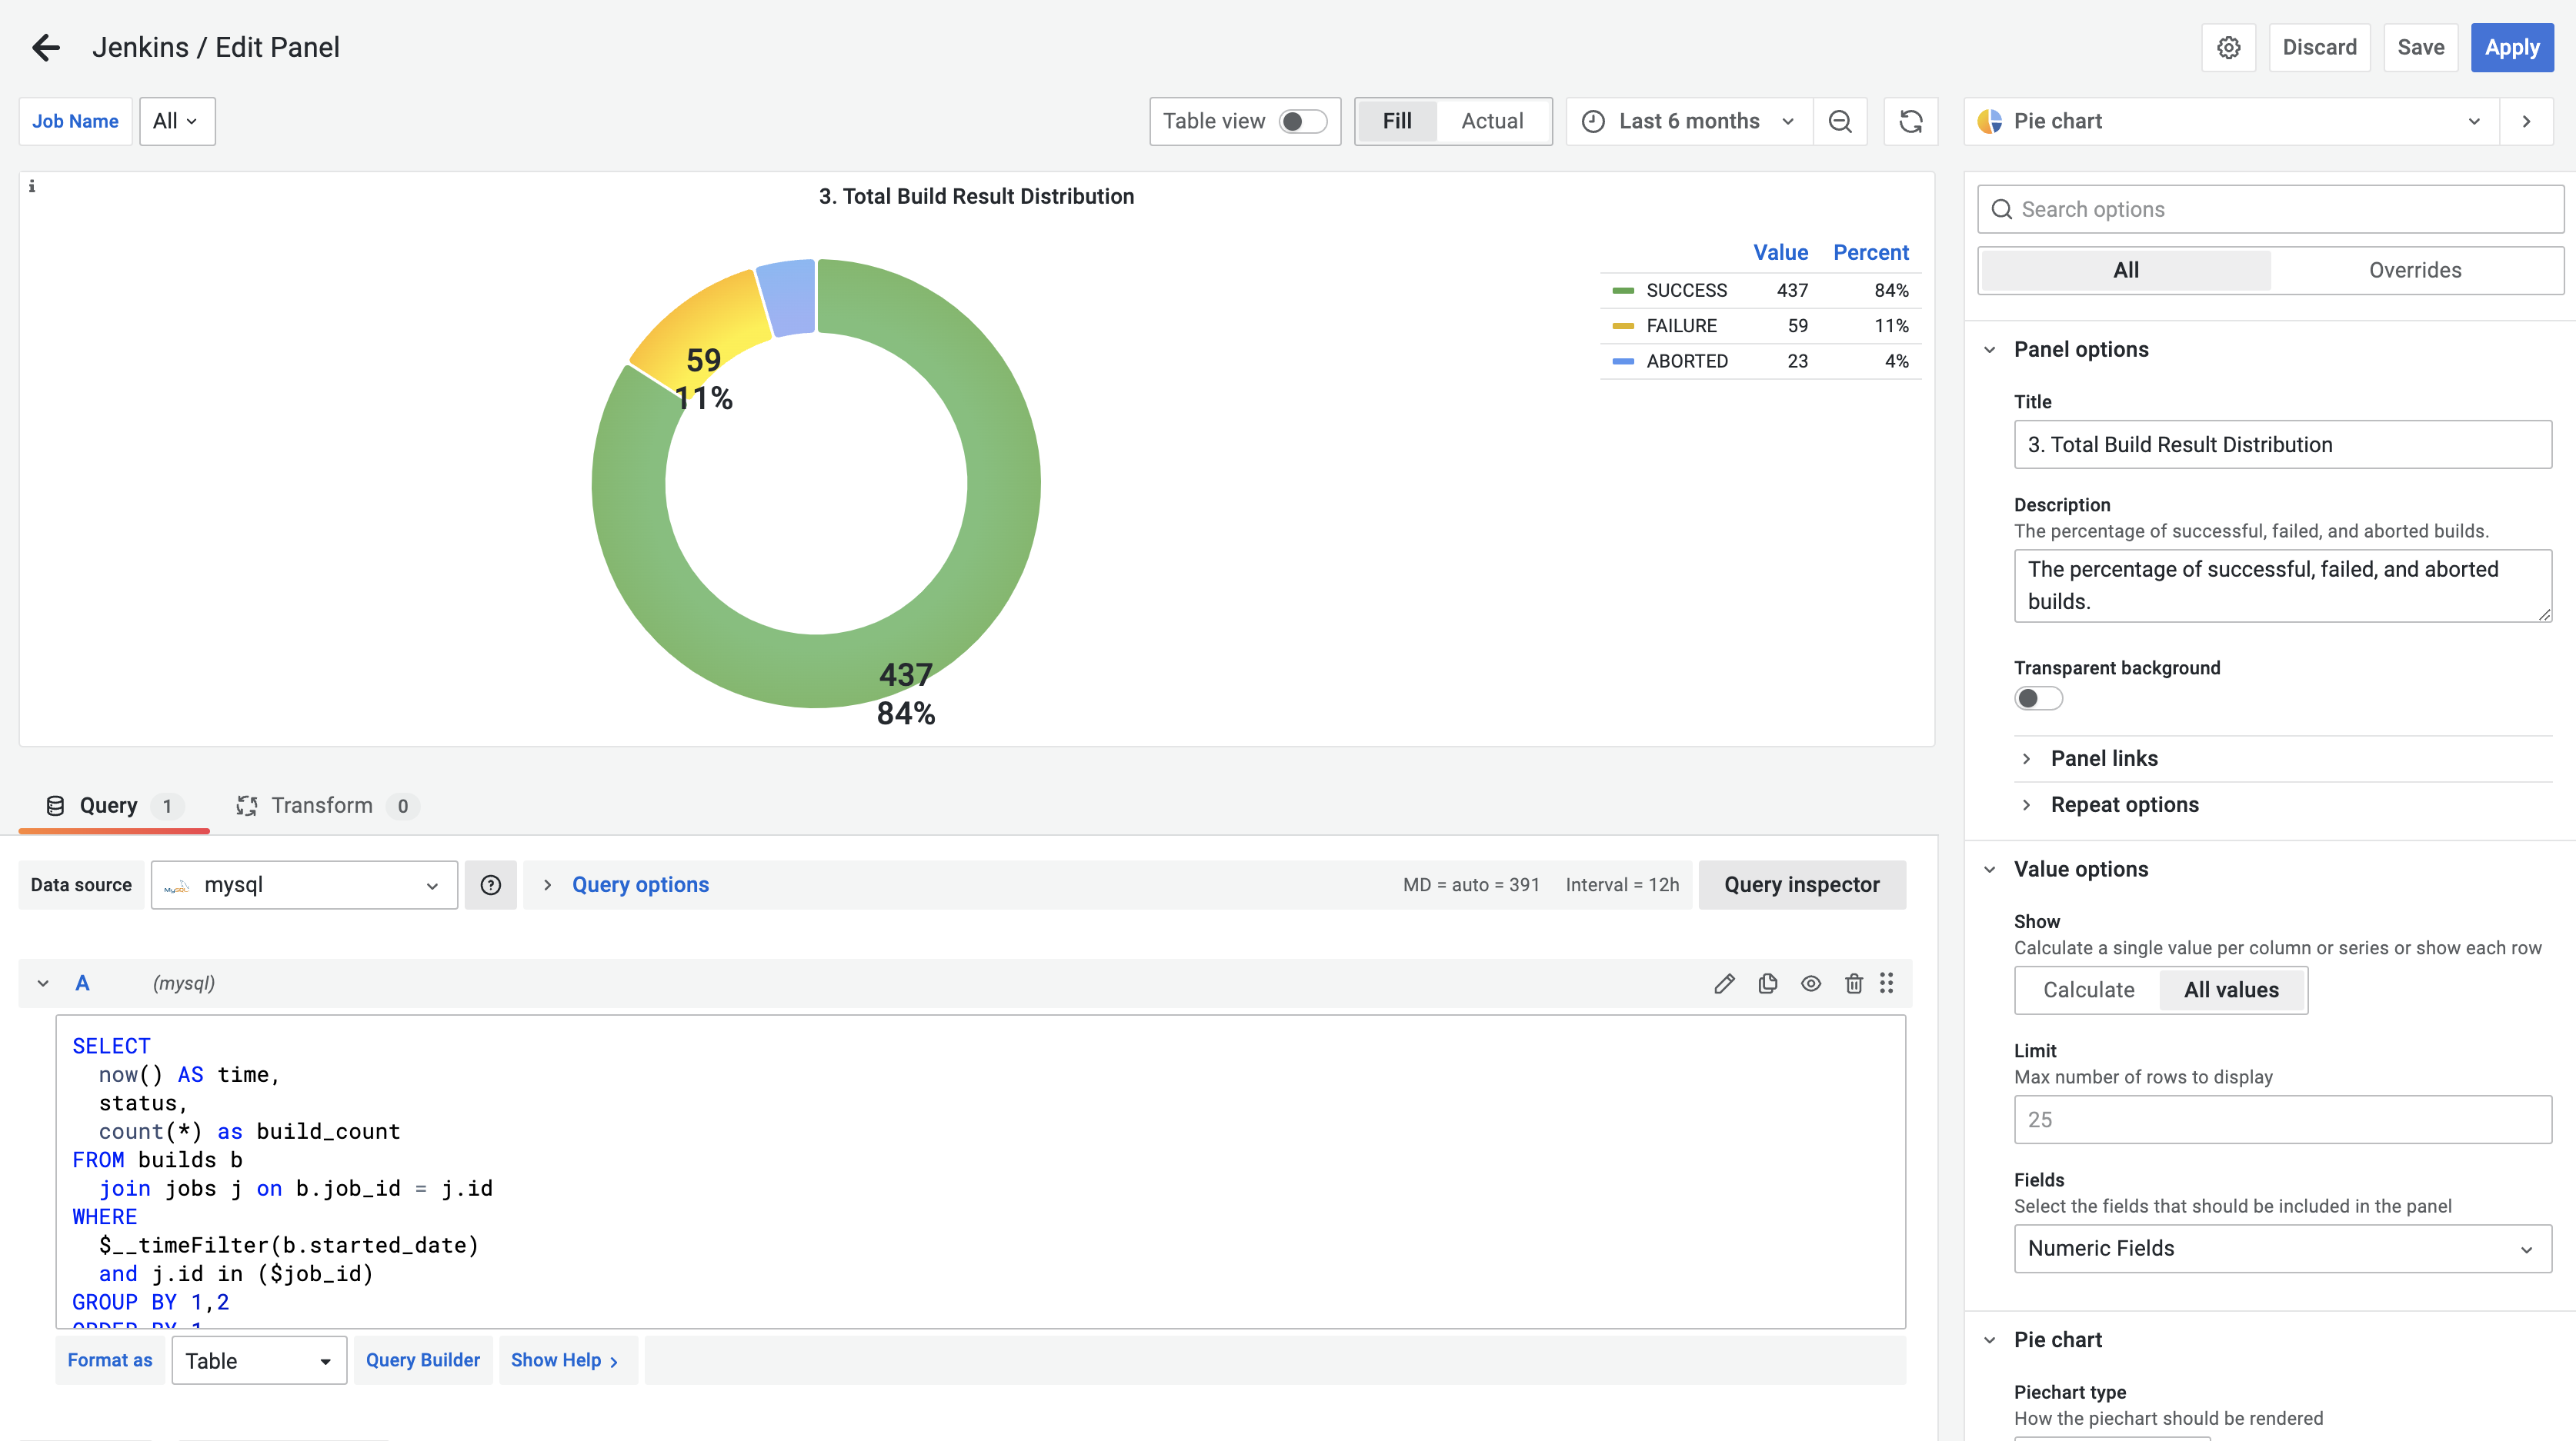Open the data source help icon
This screenshot has width=2576, height=1441.
(x=490, y=884)
